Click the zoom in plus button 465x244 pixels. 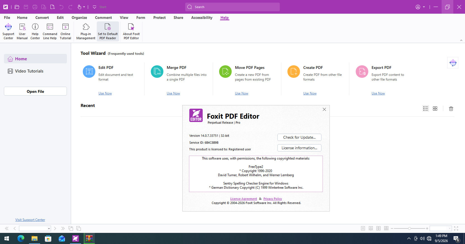pos(427,228)
